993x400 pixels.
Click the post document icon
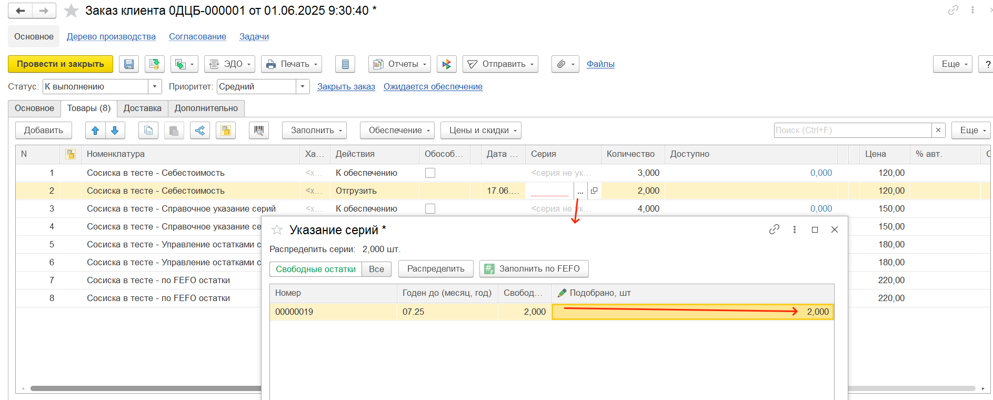coord(154,64)
